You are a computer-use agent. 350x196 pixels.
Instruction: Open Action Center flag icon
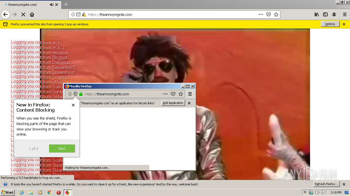[x=324, y=192]
